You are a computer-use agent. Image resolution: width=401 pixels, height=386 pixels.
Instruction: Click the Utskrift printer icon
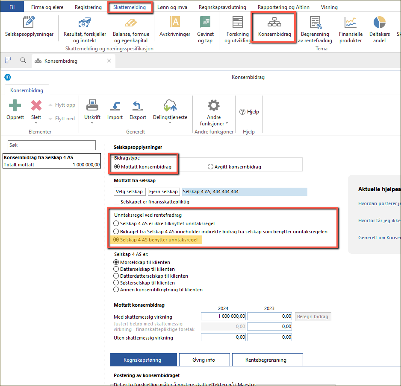tap(92, 105)
